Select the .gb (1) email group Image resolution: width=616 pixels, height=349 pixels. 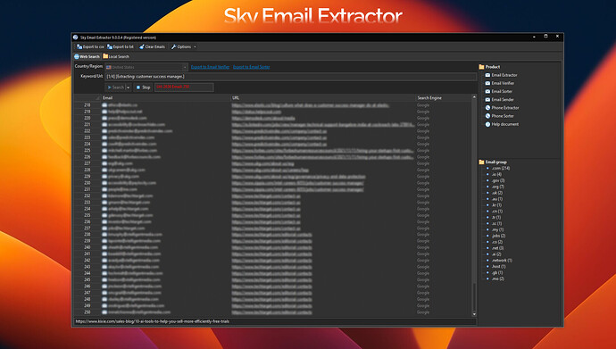(x=497, y=272)
